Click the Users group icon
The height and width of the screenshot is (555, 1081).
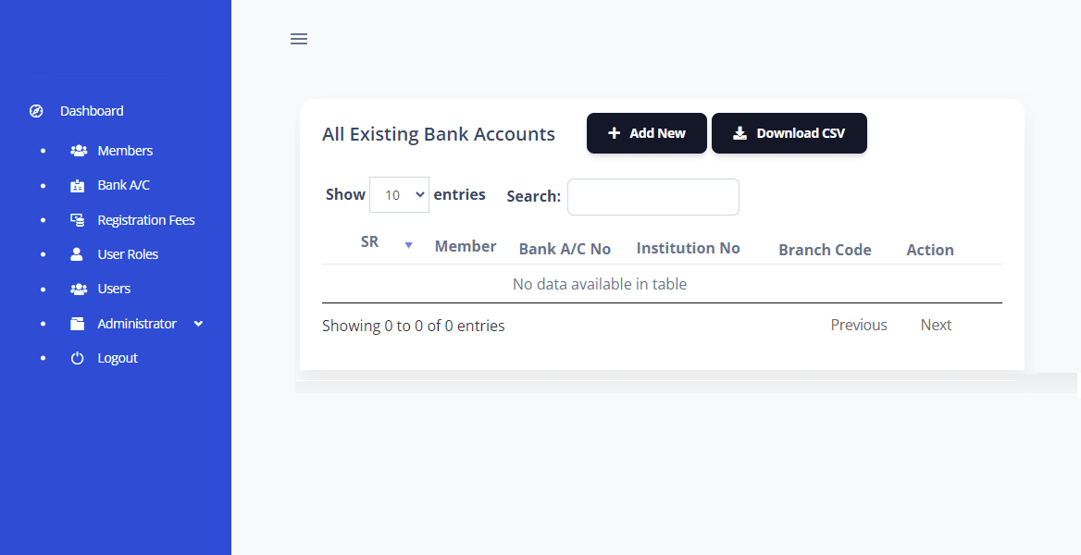(x=79, y=289)
